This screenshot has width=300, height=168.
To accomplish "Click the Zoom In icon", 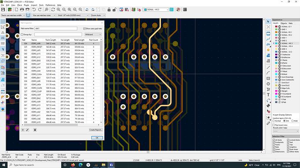I will (x=59, y=10).
